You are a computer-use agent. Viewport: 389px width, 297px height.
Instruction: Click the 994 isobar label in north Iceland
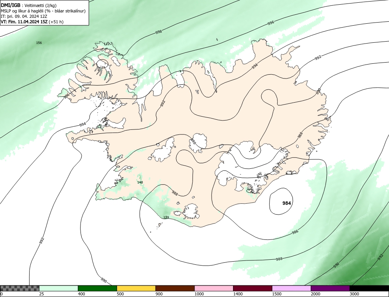click(255, 66)
